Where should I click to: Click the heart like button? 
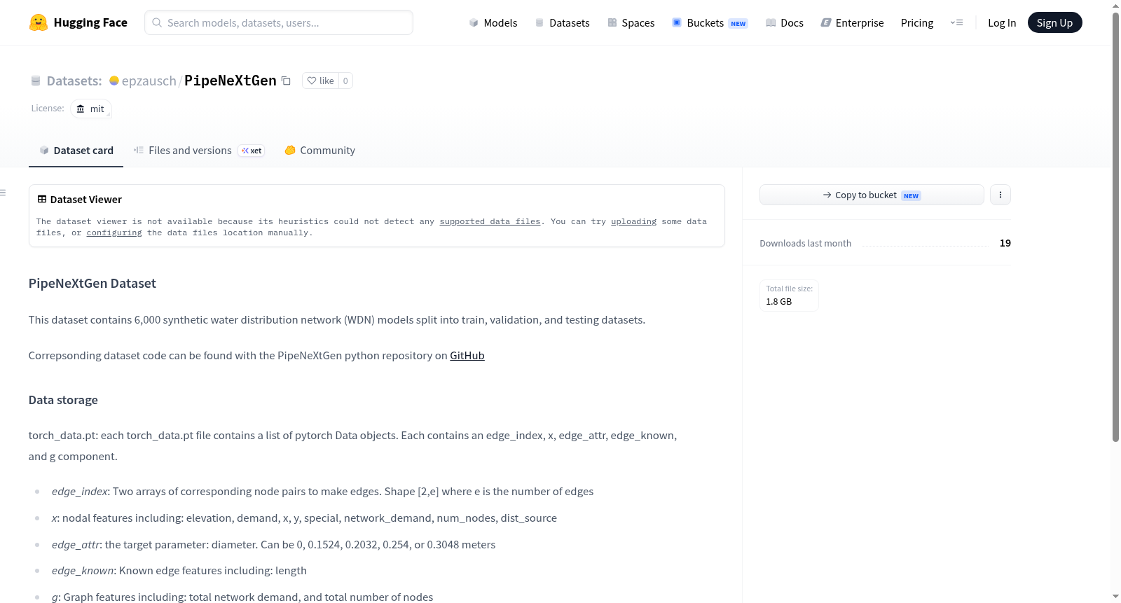coord(320,81)
